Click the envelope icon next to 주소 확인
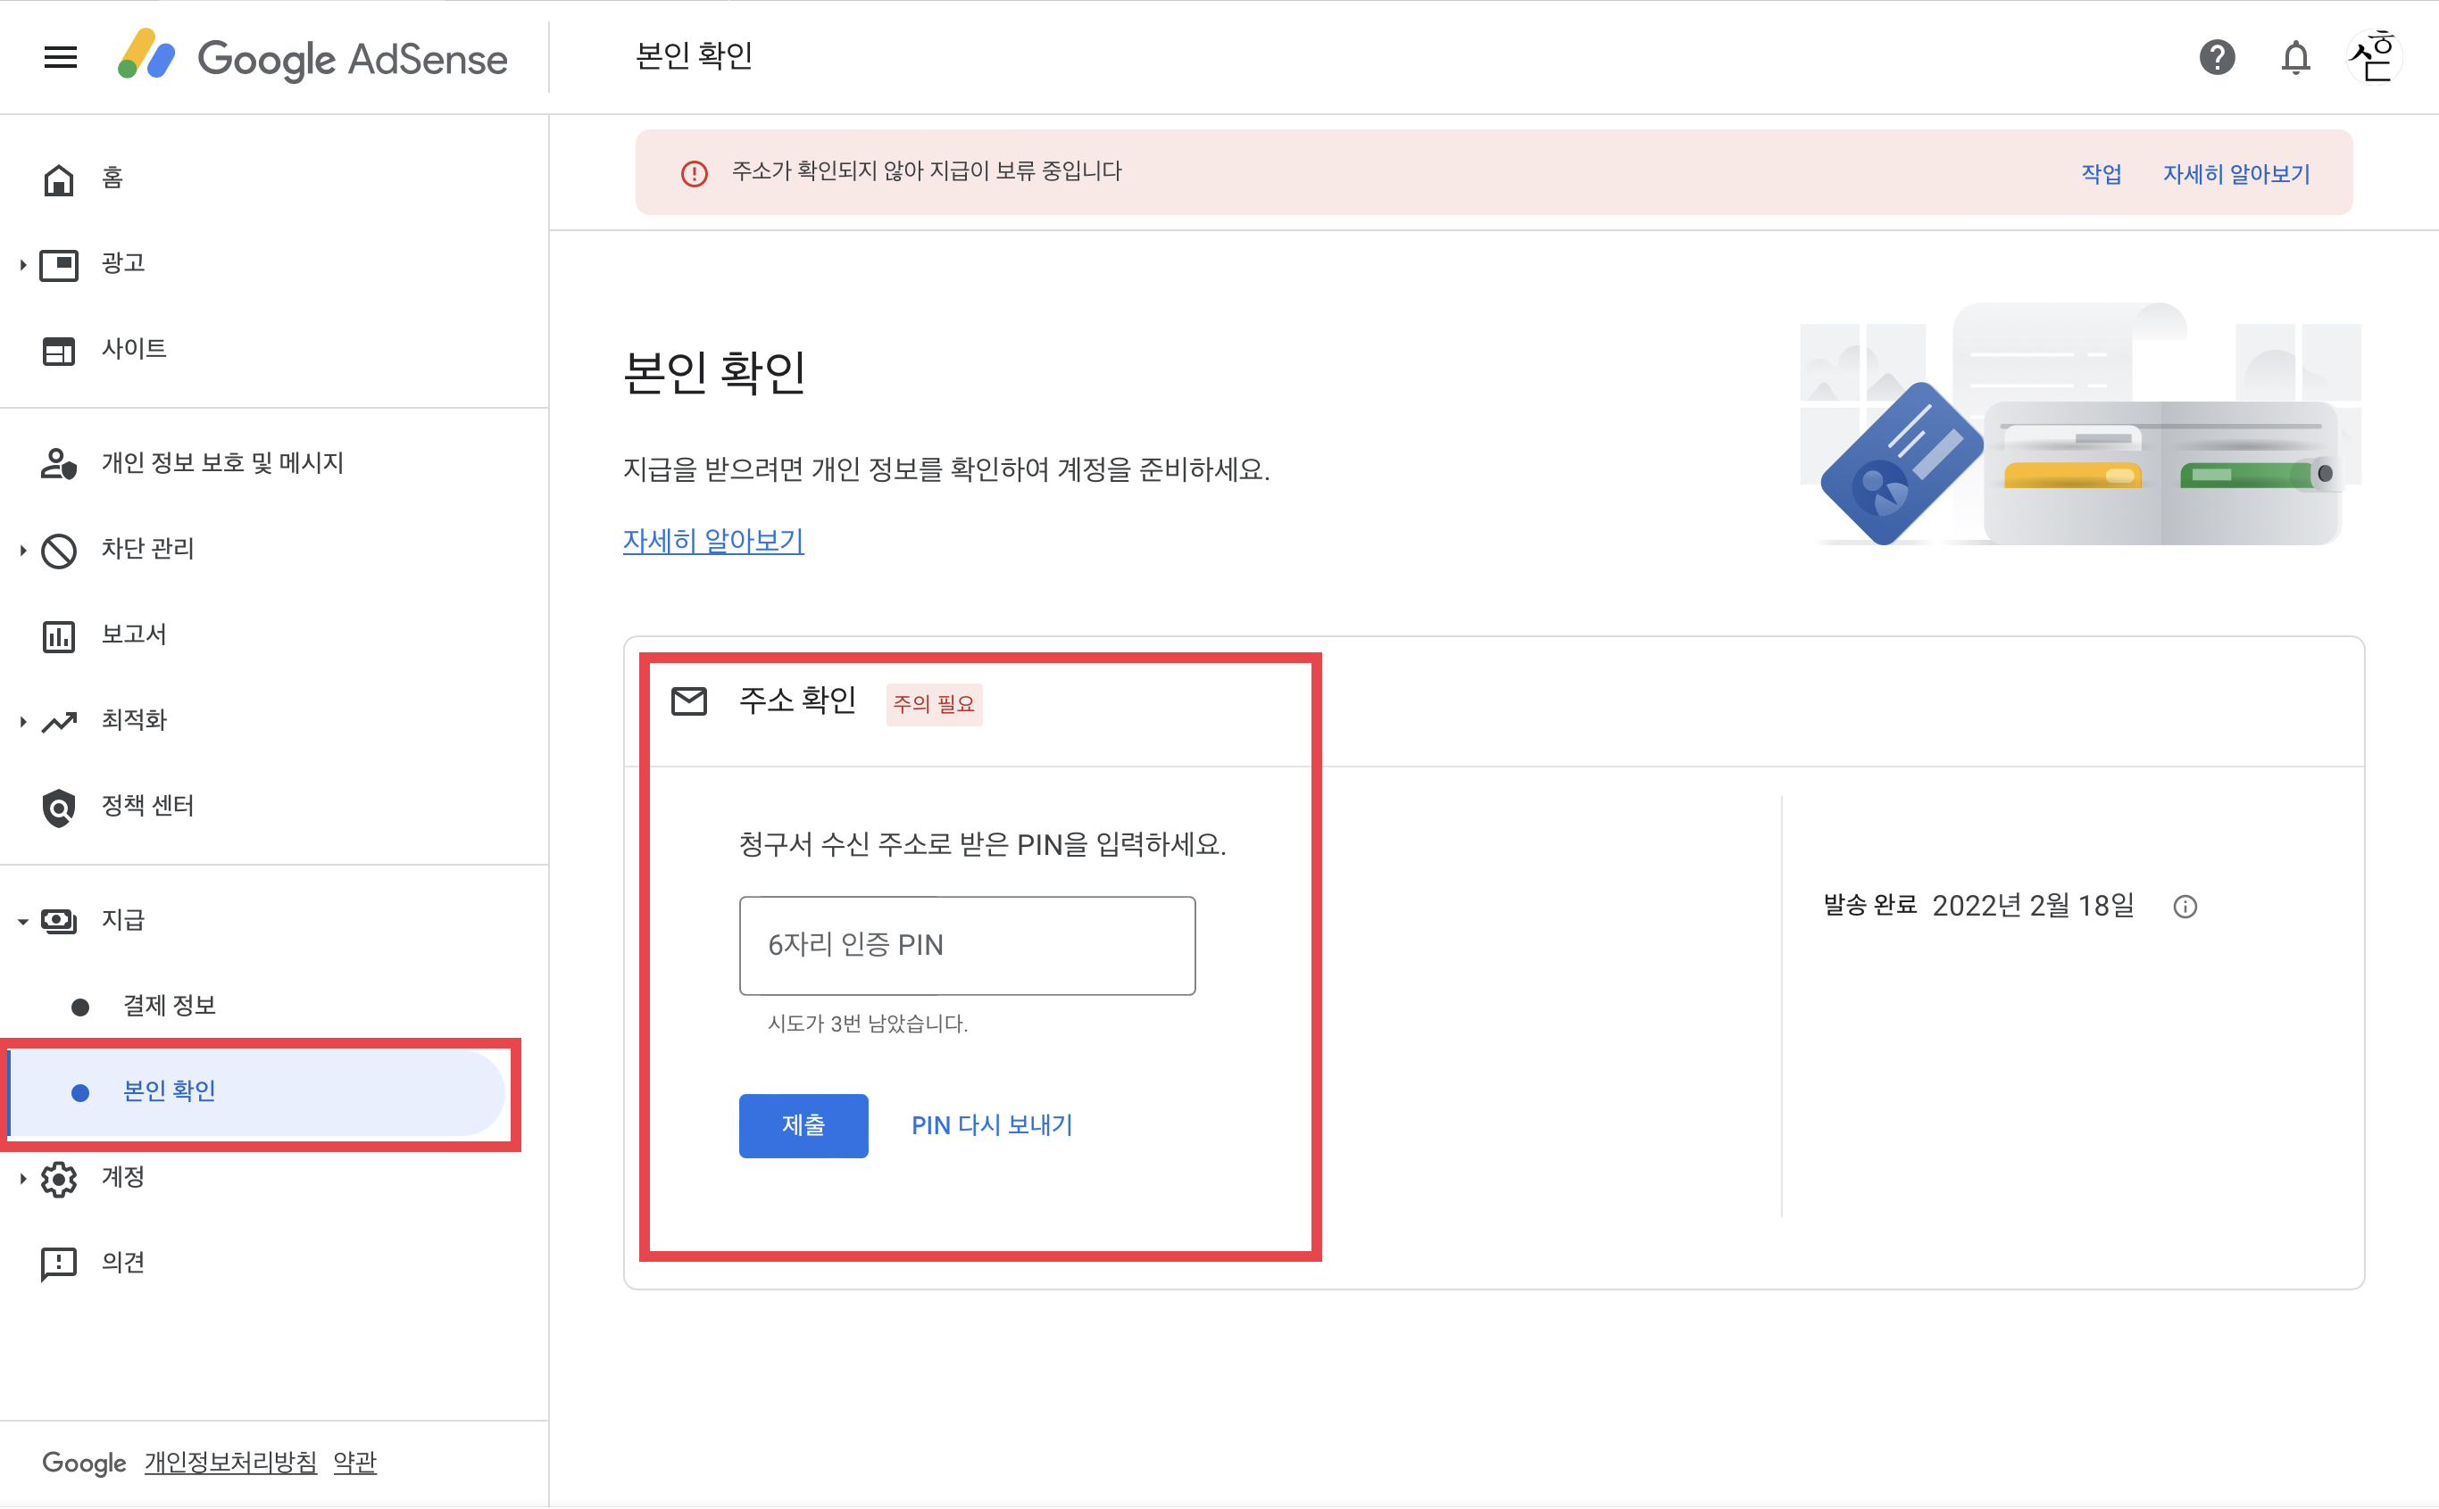 (689, 701)
